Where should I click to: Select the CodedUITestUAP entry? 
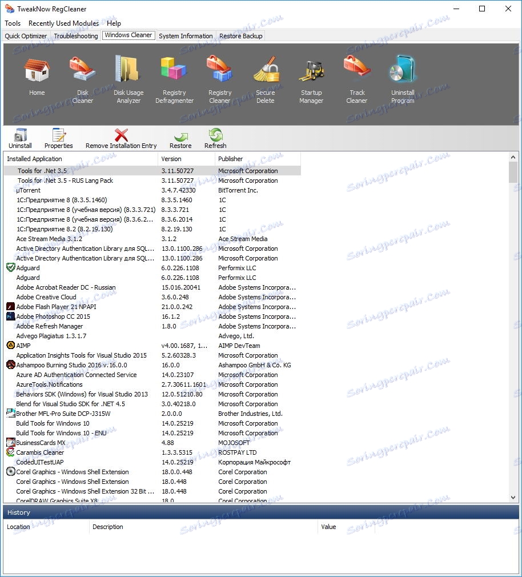pos(152,462)
